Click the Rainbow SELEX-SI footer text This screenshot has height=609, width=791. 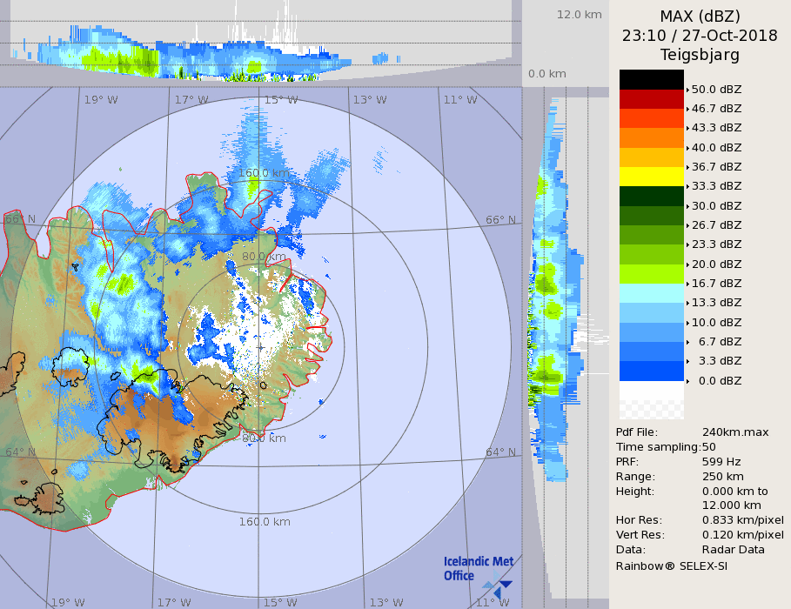click(671, 565)
